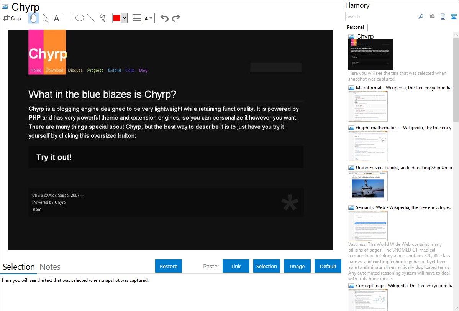Switch to the Selection tab
Image resolution: width=459 pixels, height=311 pixels.
point(19,267)
